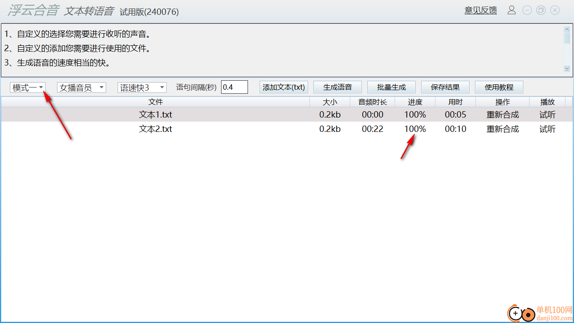Click the 00:00 audio duration cell

[x=373, y=115]
